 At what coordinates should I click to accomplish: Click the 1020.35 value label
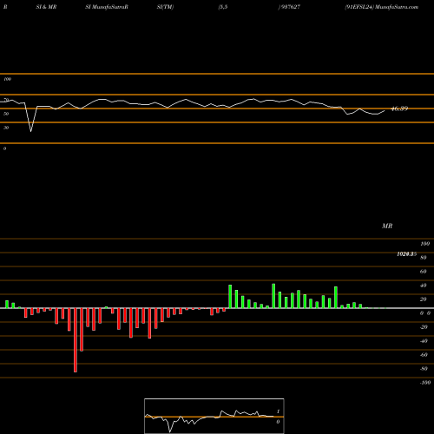click(x=406, y=254)
